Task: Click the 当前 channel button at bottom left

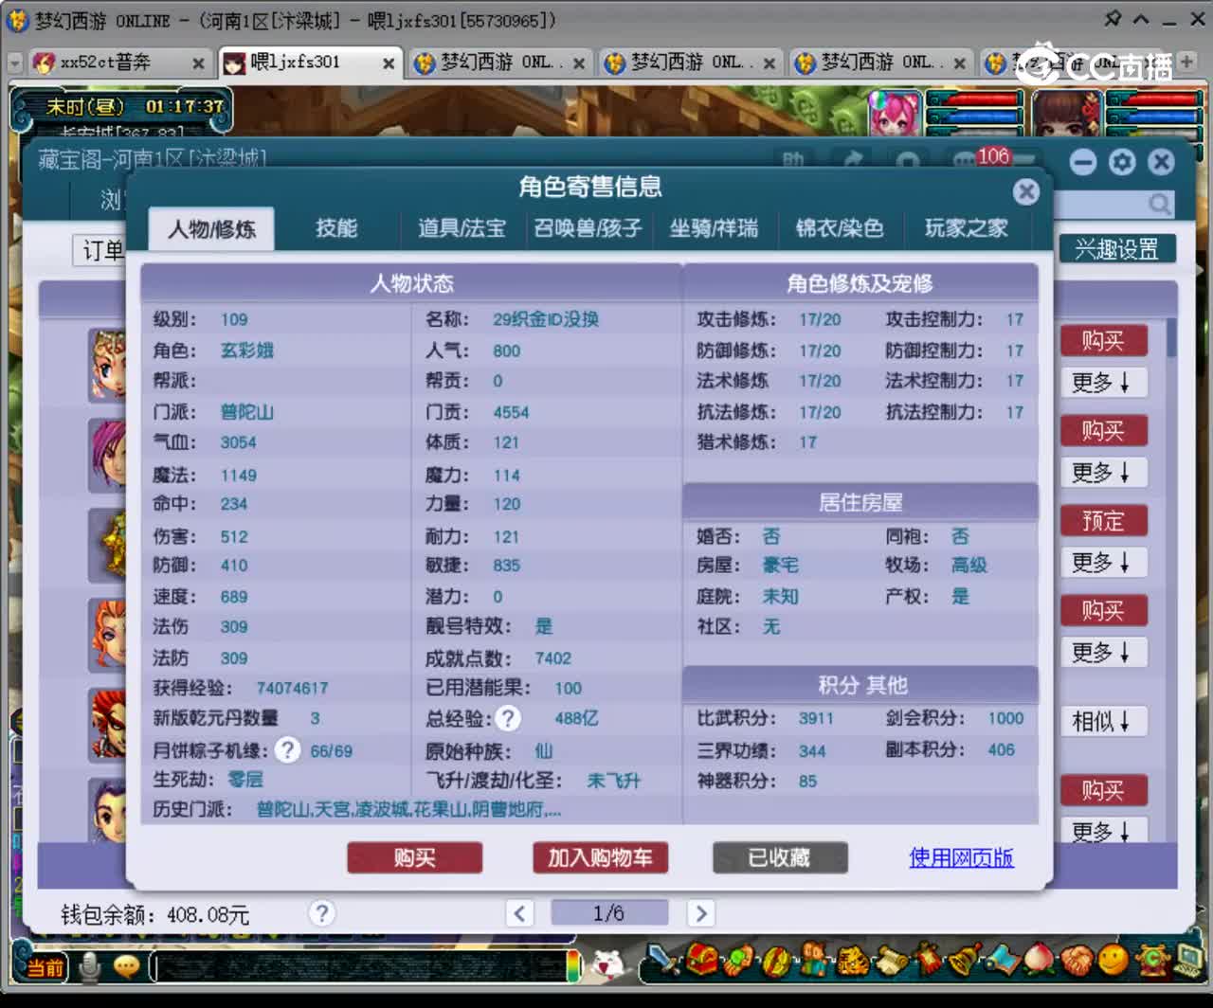Action: tap(45, 967)
